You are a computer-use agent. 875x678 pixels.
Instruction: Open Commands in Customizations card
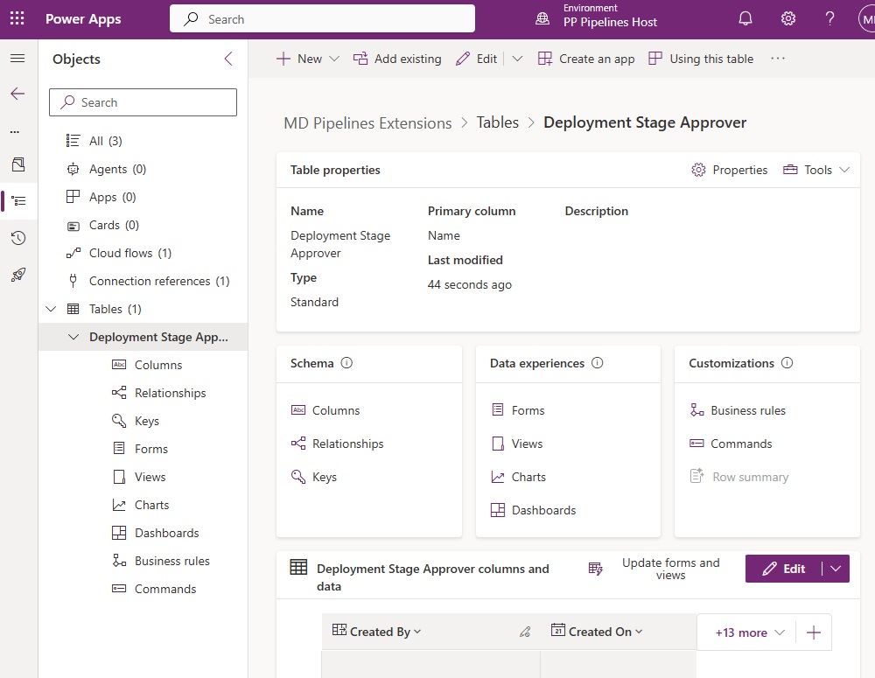731,444
